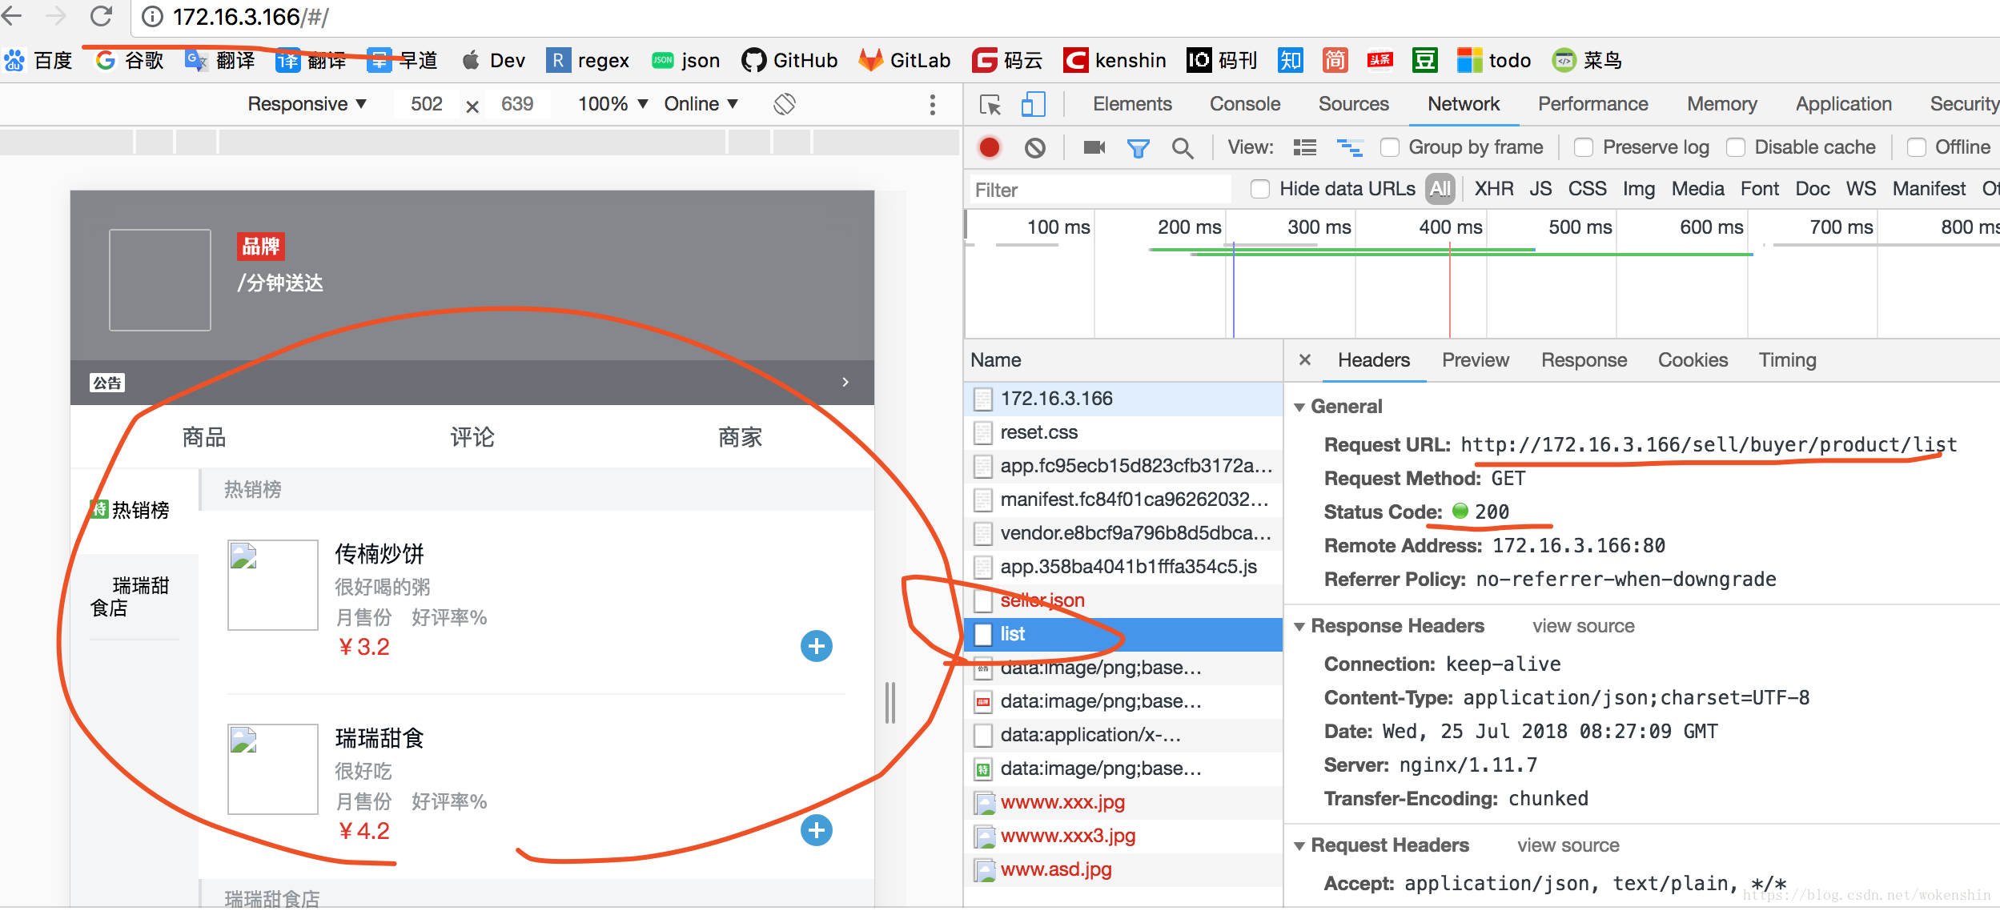2000x911 pixels.
Task: Click view source beside Response Headers
Action: coord(1584,626)
